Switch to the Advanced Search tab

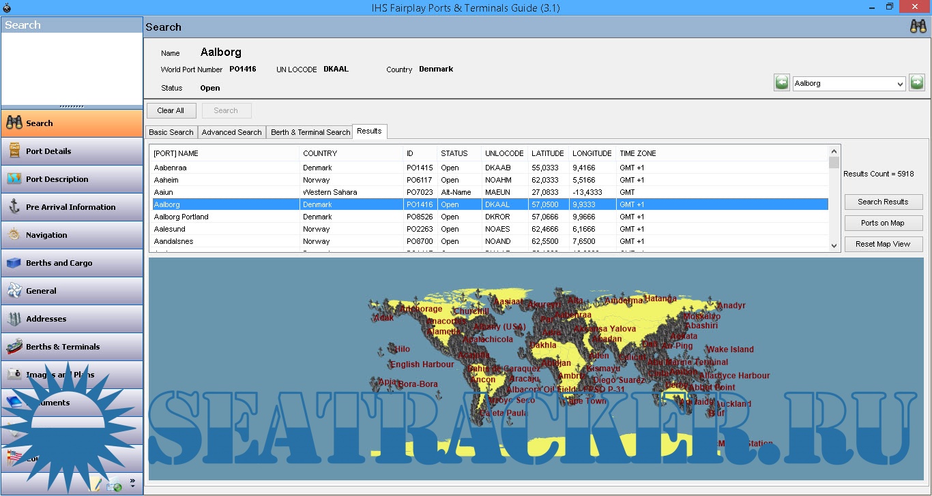231,132
